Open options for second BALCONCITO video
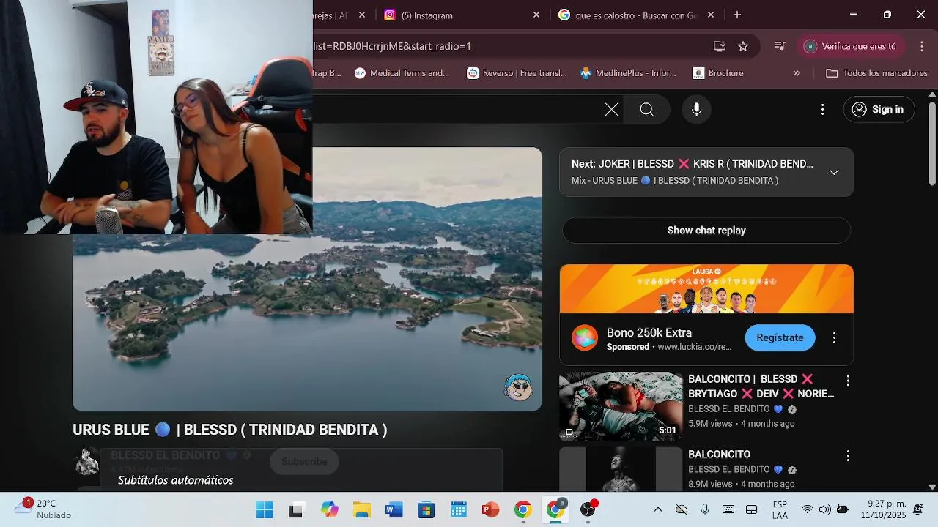 (x=848, y=456)
